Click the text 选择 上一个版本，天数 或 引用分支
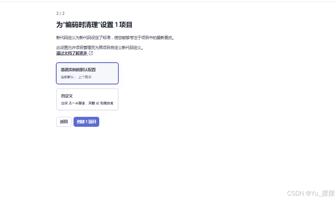Screen dimensions: 336x199 click(x=87, y=103)
